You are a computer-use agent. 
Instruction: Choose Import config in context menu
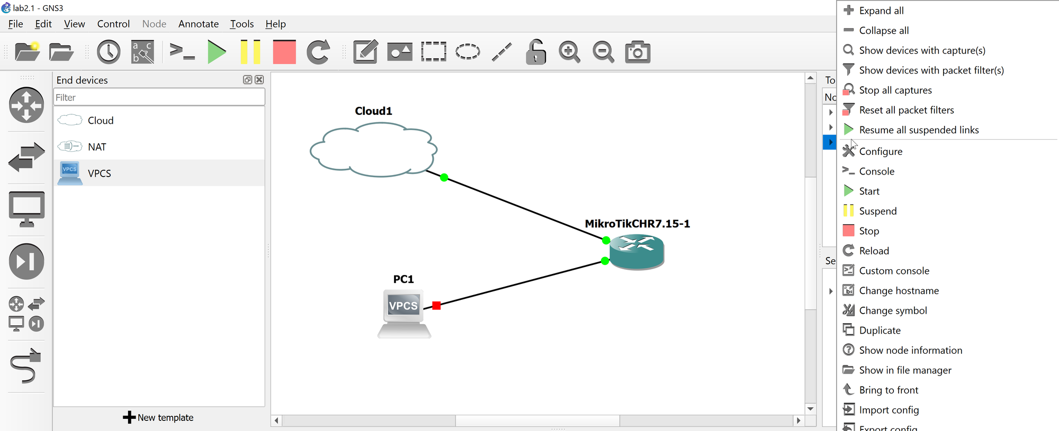click(948, 410)
